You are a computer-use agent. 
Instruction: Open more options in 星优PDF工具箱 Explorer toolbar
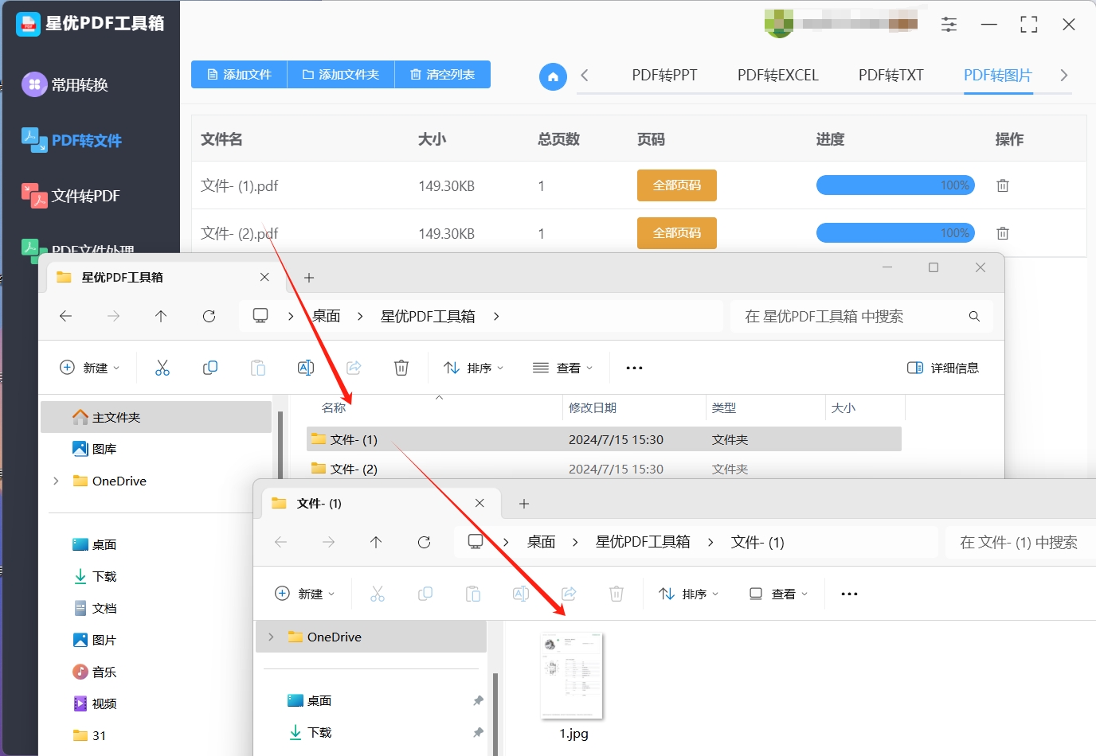tap(634, 368)
